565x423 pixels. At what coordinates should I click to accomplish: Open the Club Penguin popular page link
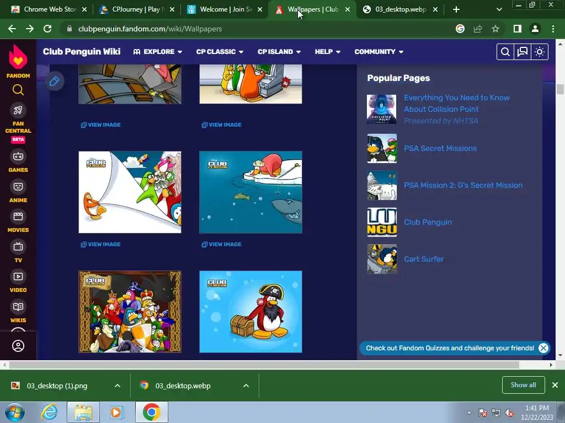428,223
